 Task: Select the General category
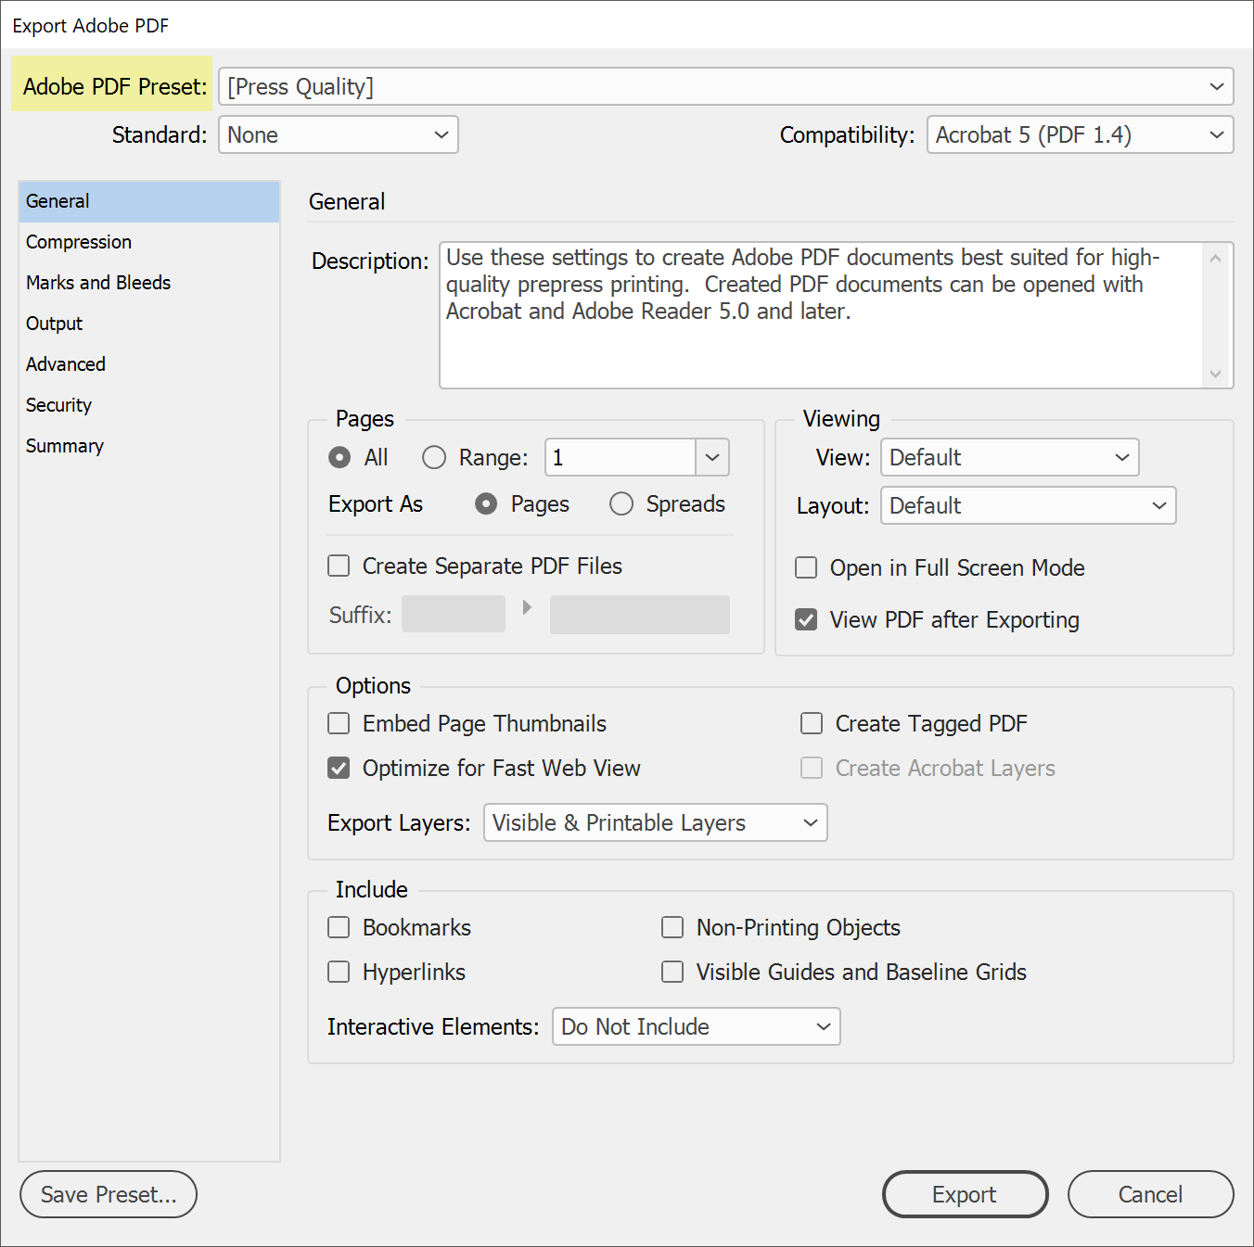149,201
